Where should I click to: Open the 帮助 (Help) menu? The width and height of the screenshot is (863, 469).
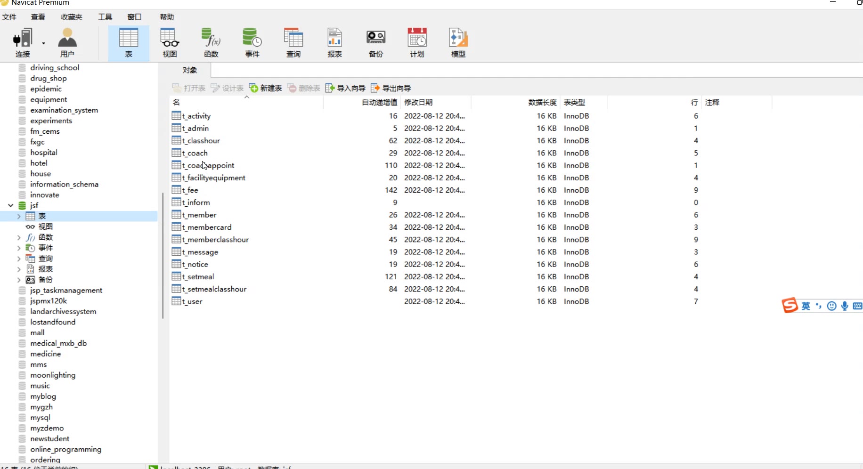[167, 17]
